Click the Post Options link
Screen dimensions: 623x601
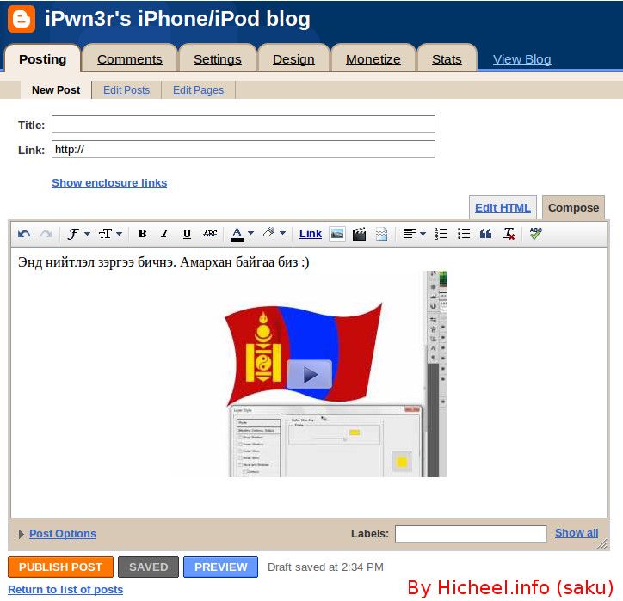[63, 534]
